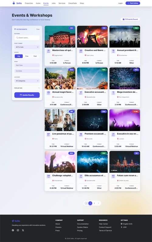The width and height of the screenshot is (152, 242).
Task: Open Classifieds in top navigation
Action: [73, 3]
